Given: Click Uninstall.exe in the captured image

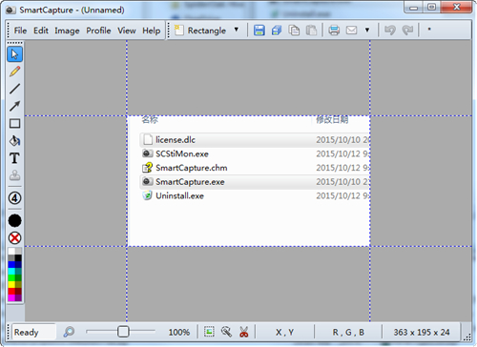Looking at the screenshot, I should point(179,195).
